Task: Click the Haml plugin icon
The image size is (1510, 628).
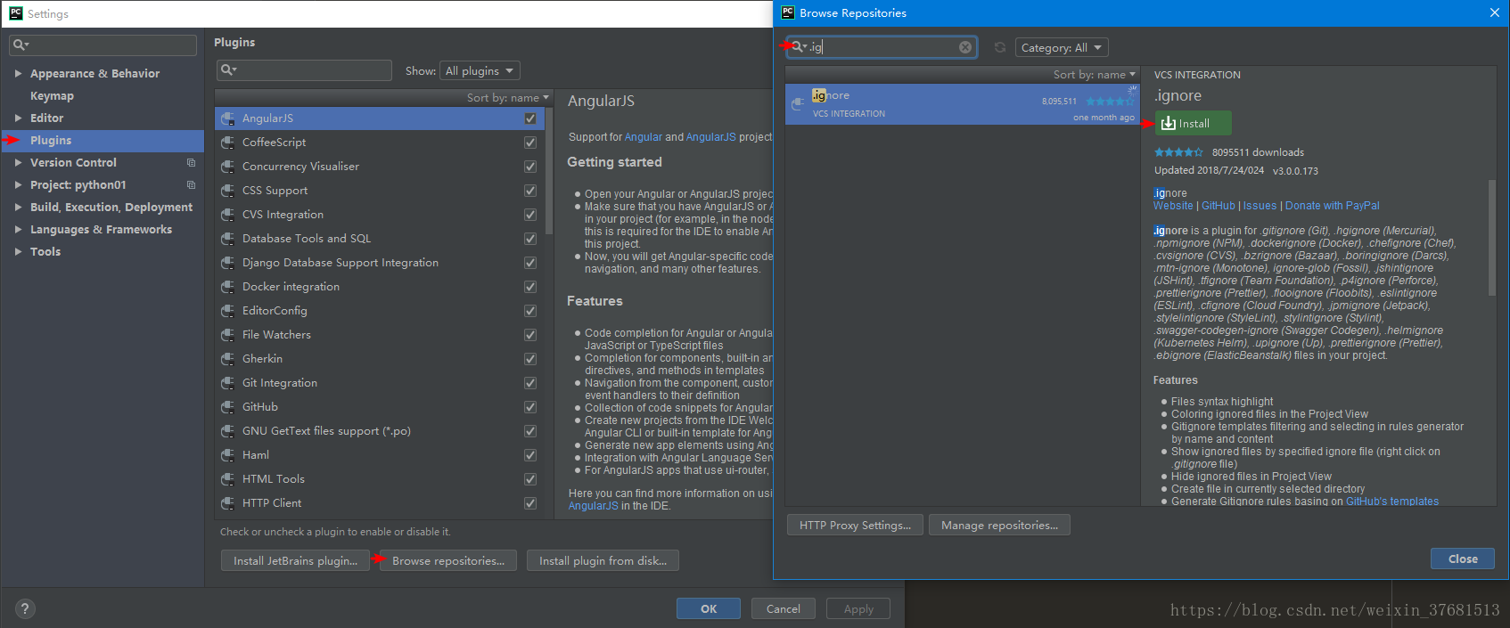Action: point(228,455)
